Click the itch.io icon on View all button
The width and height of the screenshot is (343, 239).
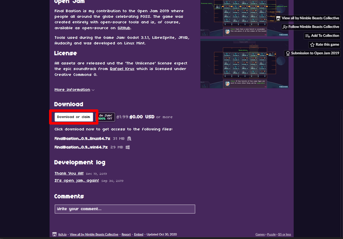click(278, 18)
